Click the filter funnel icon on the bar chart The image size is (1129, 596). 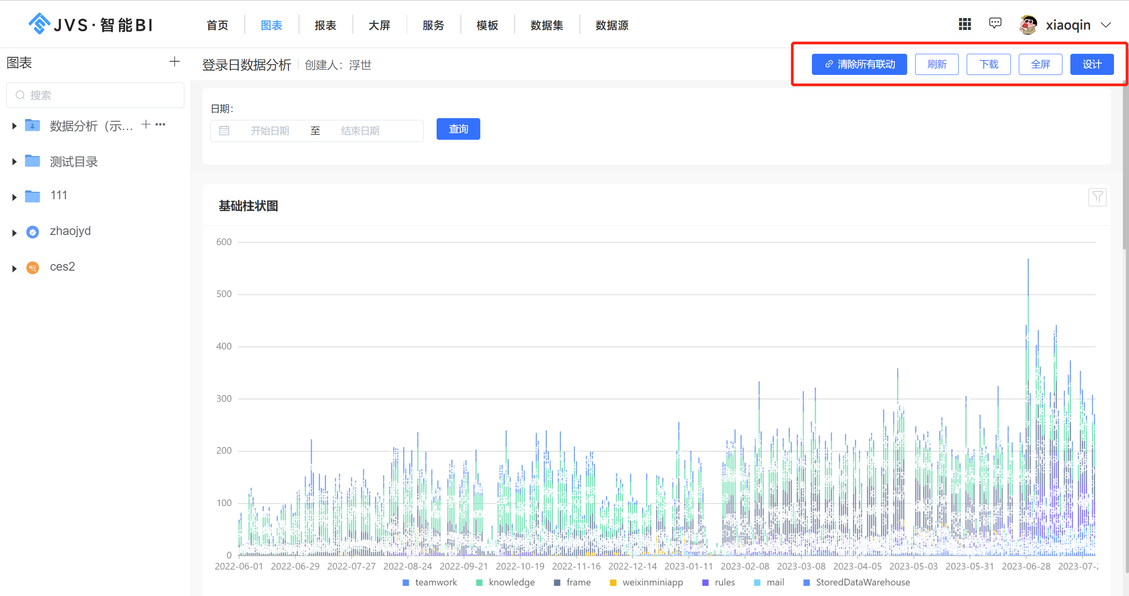coord(1098,197)
